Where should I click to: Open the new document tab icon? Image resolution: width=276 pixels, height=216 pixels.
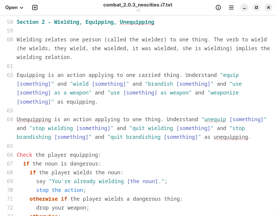point(35,7)
